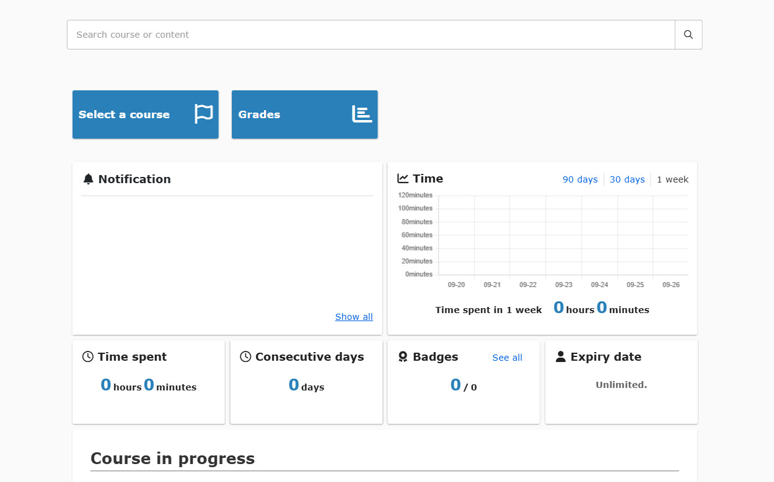
Task: Click the clock icon beside Time spent
Action: point(88,357)
